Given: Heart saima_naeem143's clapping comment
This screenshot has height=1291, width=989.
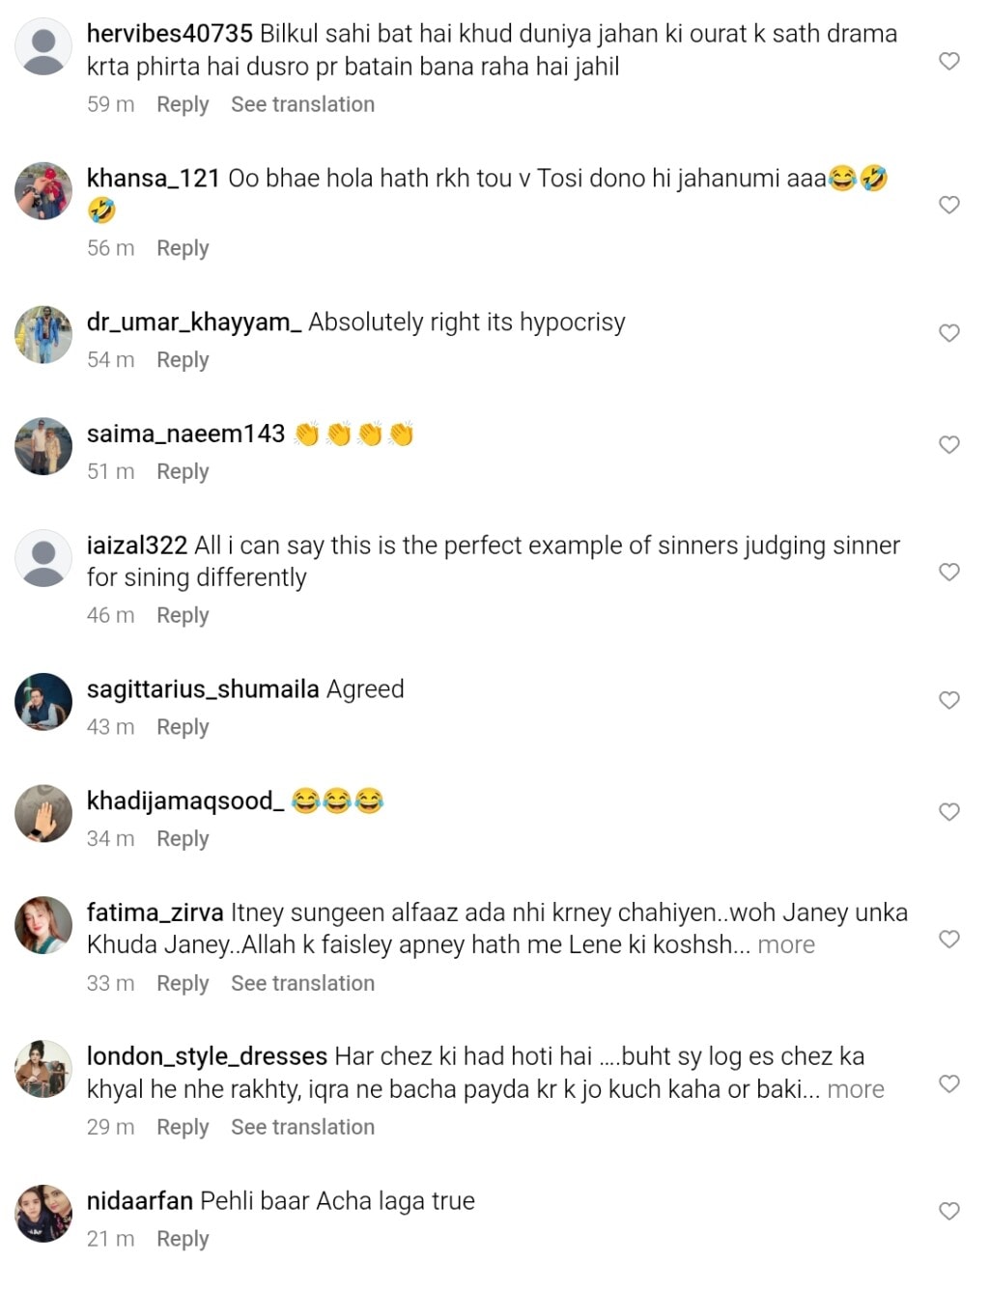Looking at the screenshot, I should pos(949,445).
